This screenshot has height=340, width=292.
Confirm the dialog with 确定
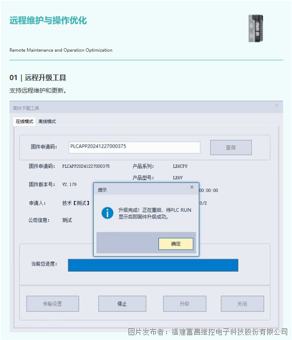point(176,244)
